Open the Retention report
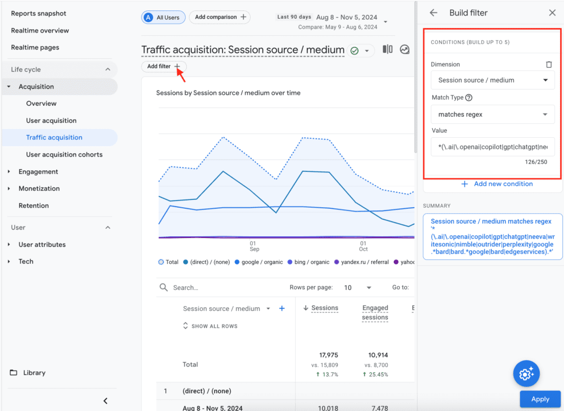Viewport: 564px width, 411px height. (34, 205)
